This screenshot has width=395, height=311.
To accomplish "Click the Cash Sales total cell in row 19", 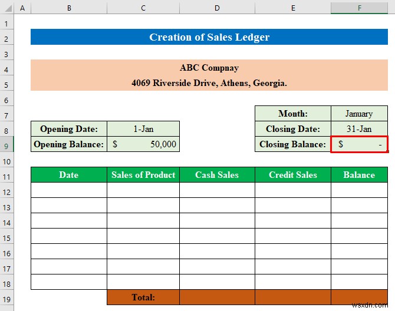I will point(217,297).
